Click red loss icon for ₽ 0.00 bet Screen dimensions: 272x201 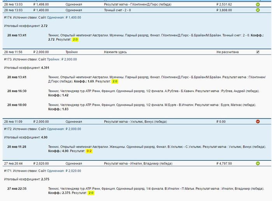pos(258,122)
